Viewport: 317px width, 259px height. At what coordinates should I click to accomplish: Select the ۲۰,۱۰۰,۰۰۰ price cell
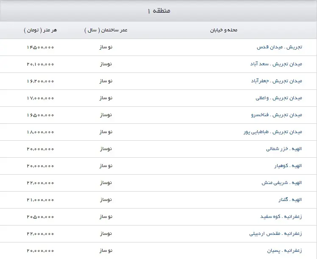click(x=40, y=64)
